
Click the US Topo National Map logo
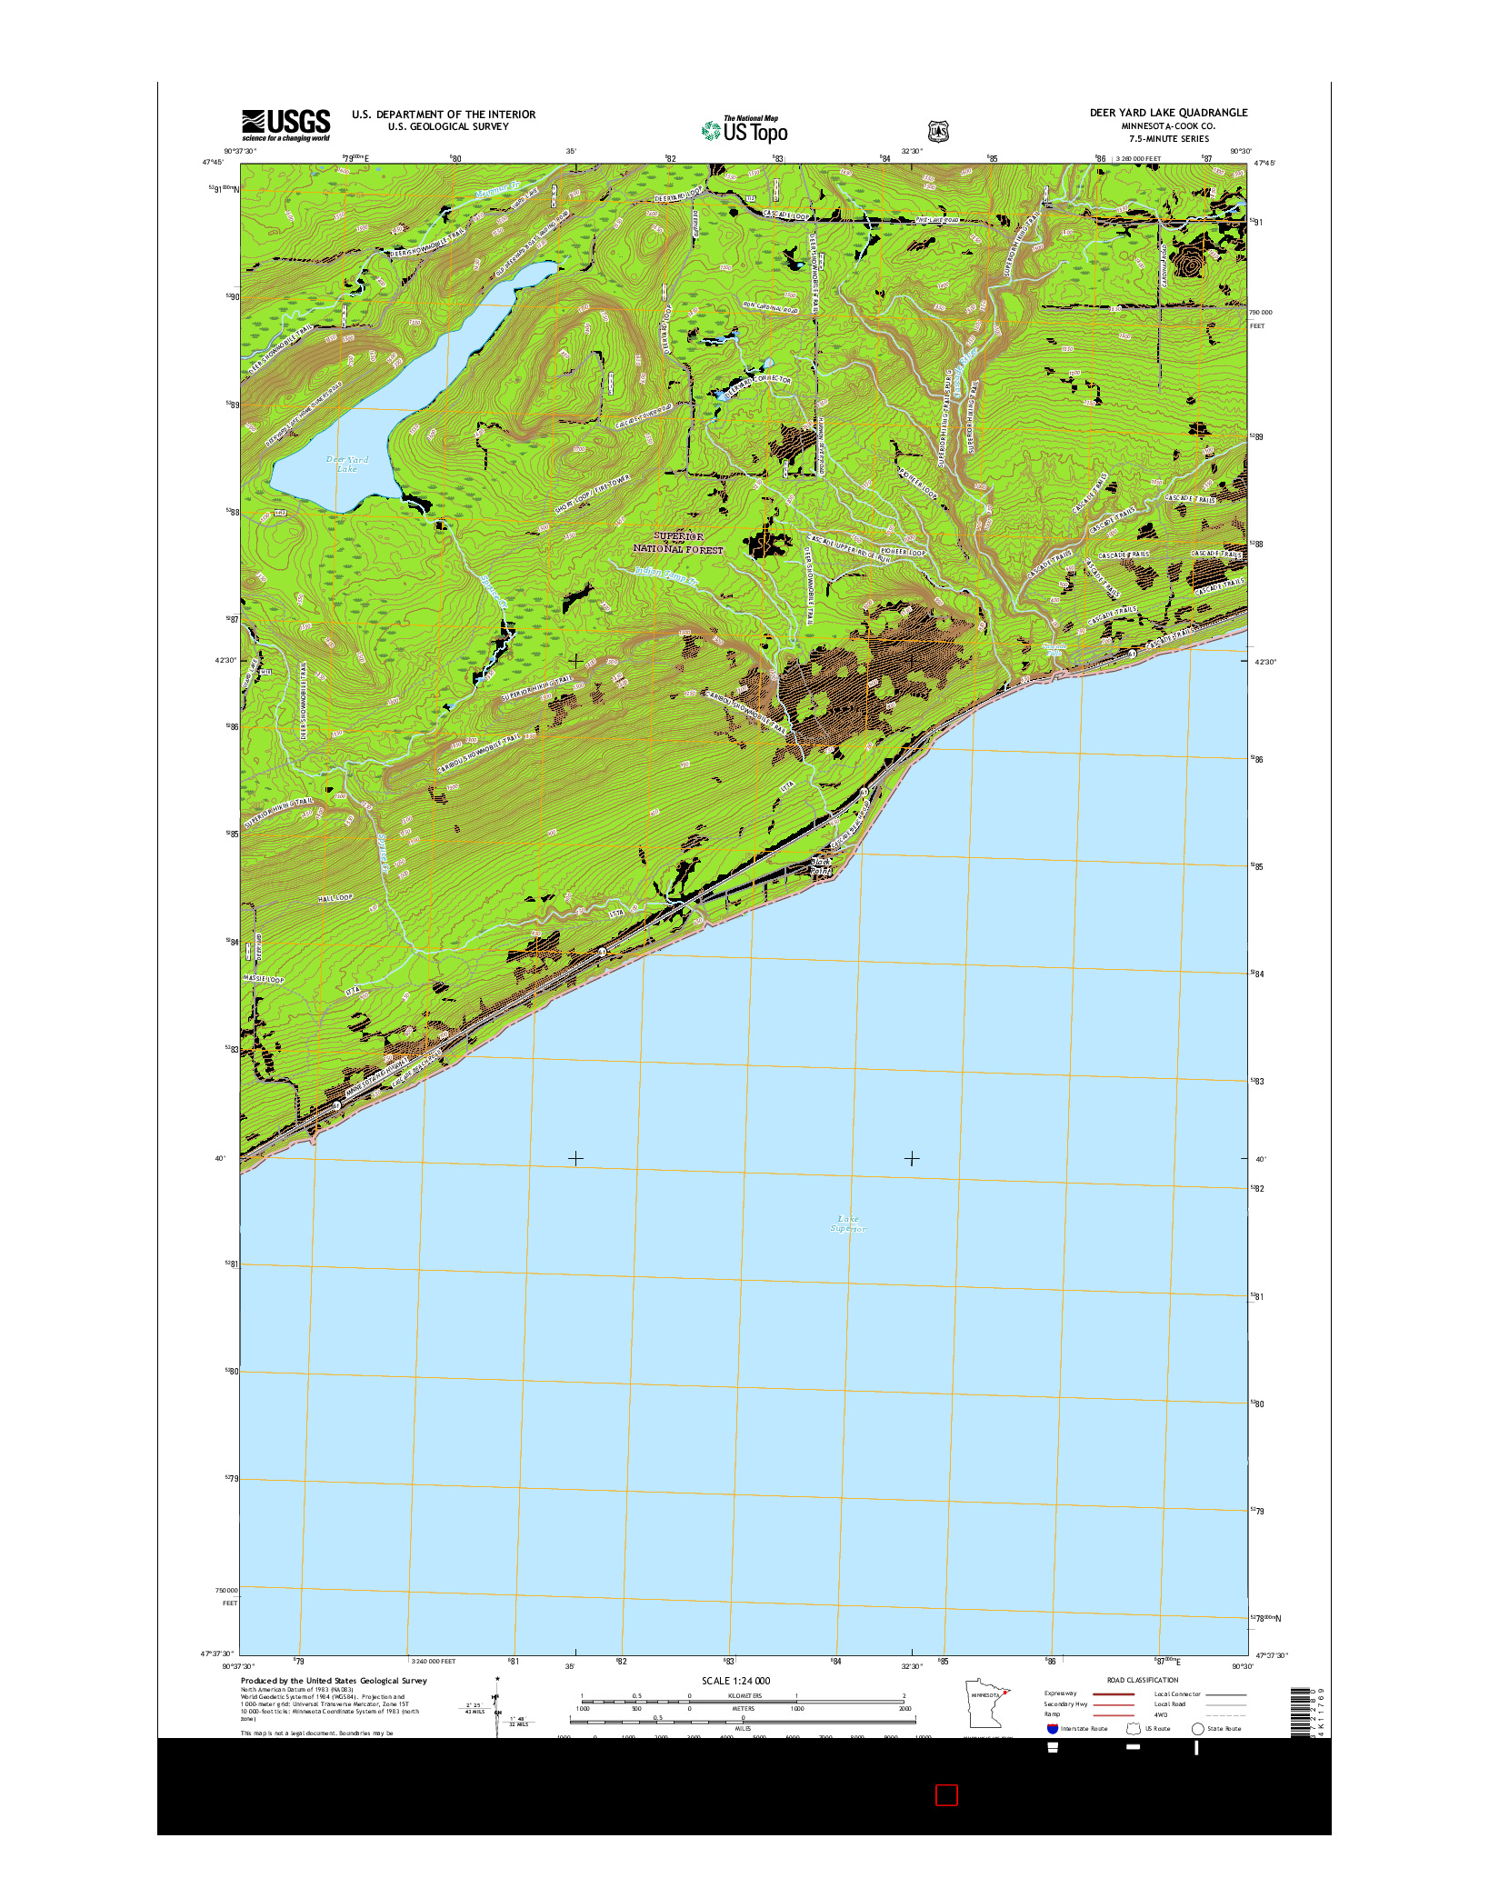click(744, 130)
